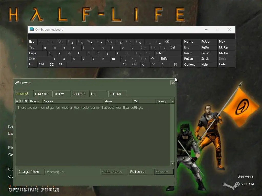Click the Del key
Viewport: 262px width, 196px height.
click(175, 47)
